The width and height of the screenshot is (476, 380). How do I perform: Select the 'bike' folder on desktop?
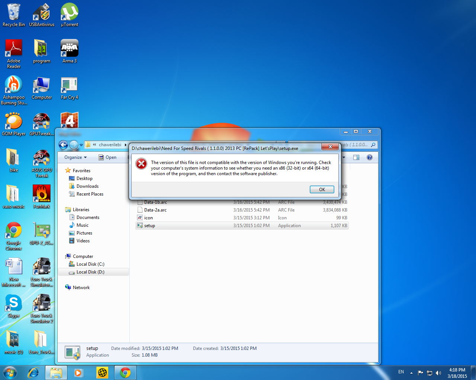tap(14, 161)
